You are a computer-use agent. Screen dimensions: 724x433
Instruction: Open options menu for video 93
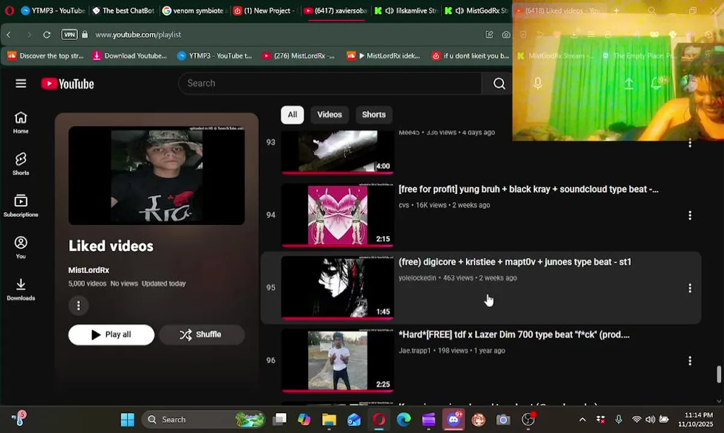(x=690, y=143)
